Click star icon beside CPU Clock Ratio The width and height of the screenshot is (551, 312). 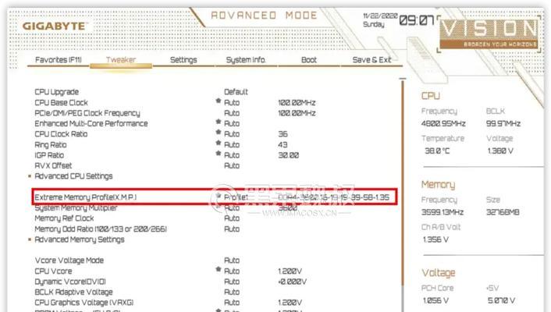pyautogui.click(x=219, y=133)
